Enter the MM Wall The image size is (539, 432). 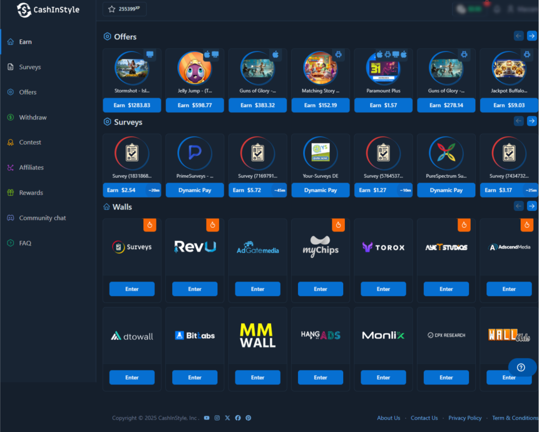point(258,377)
